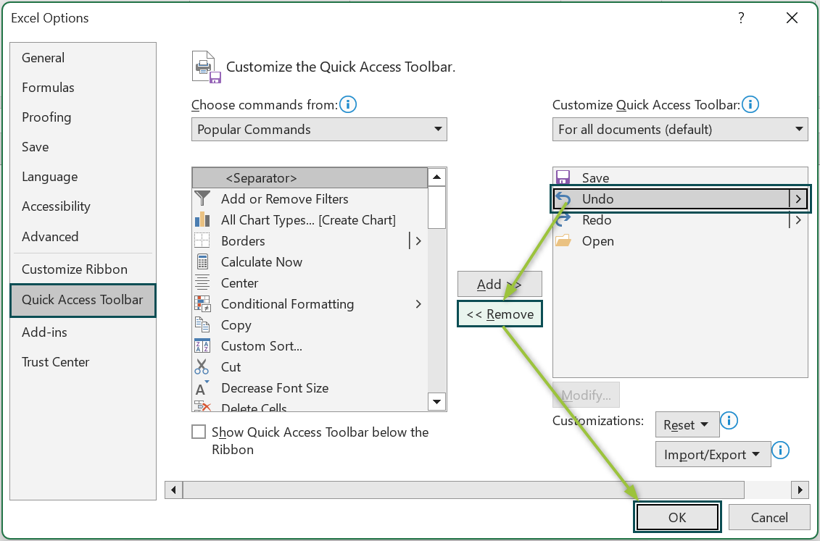Click the Cancel button

click(769, 517)
